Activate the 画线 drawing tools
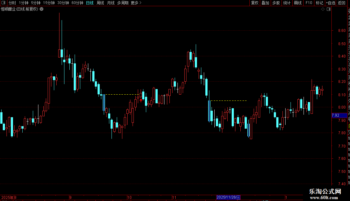350x201 pixels. 298,3
